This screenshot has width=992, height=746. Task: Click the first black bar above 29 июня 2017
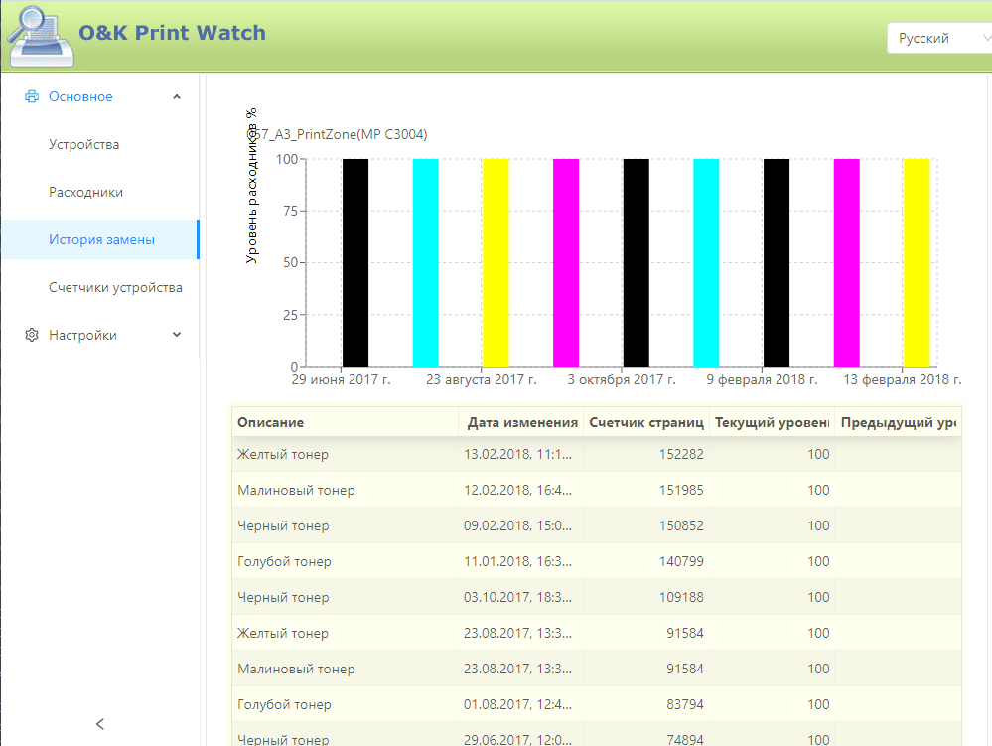click(x=355, y=262)
